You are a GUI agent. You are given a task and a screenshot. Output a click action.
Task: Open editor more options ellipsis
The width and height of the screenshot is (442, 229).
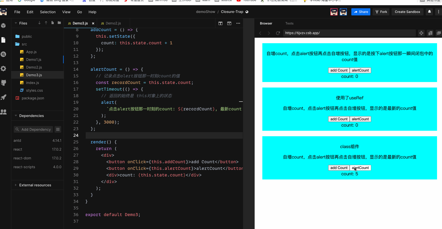tap(238, 23)
